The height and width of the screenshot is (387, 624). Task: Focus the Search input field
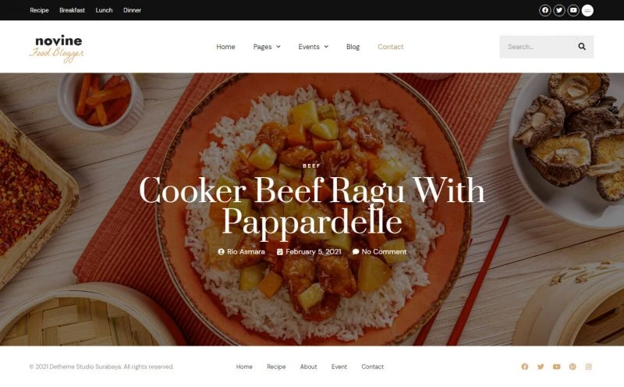point(537,47)
